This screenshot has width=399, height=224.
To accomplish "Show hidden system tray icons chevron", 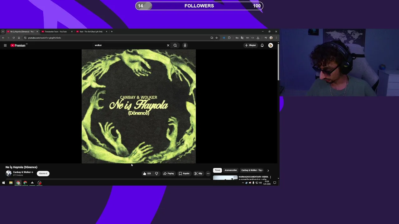I will [x=243, y=183].
